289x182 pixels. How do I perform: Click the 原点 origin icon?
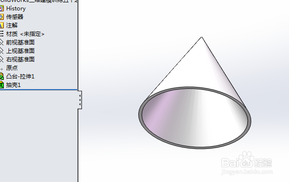pos(1,69)
